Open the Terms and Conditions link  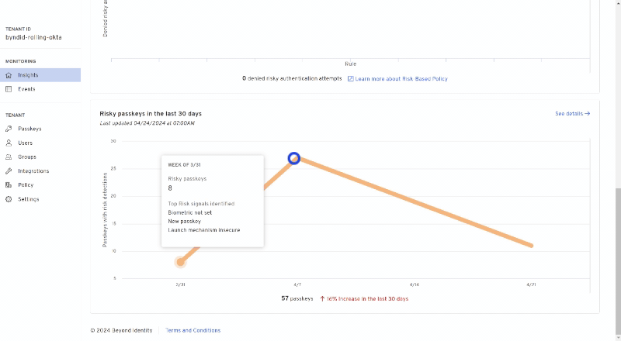193,330
